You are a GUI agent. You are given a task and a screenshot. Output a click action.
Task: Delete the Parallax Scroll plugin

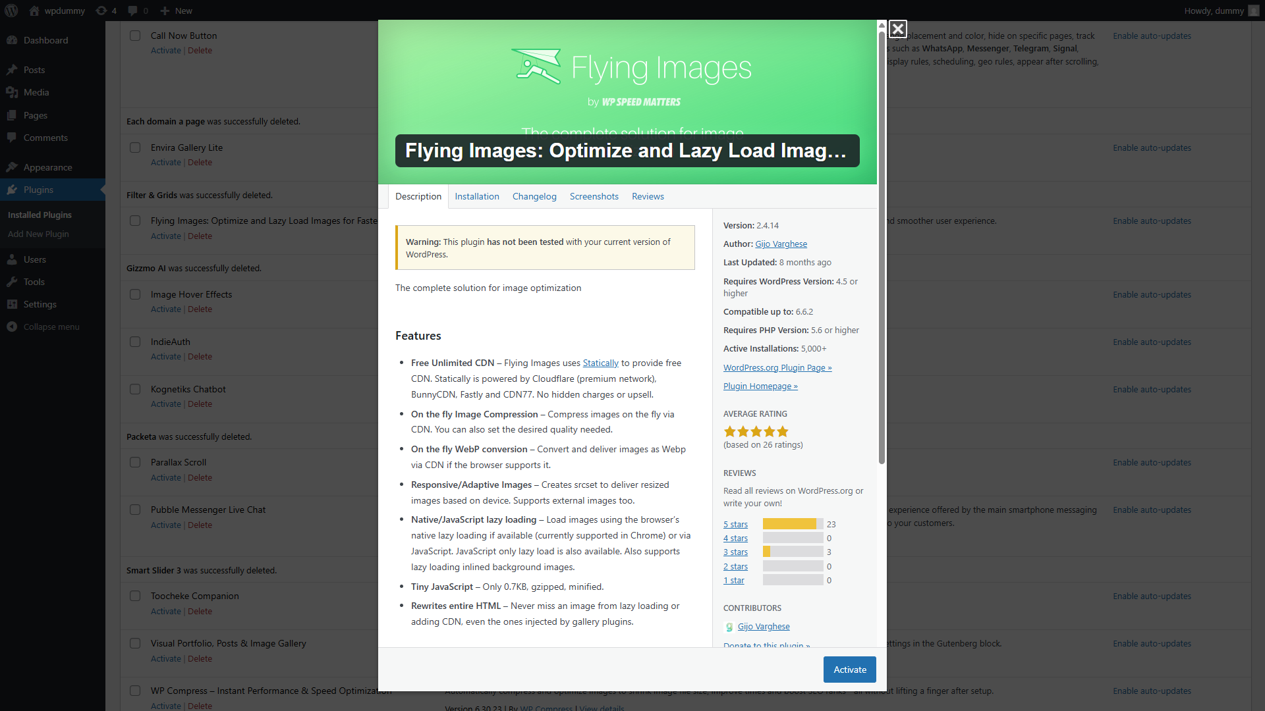point(200,478)
